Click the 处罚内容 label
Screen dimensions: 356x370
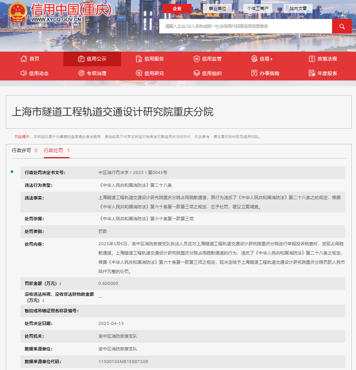click(x=34, y=244)
